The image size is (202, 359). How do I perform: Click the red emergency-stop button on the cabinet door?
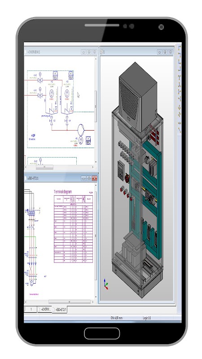point(127,178)
